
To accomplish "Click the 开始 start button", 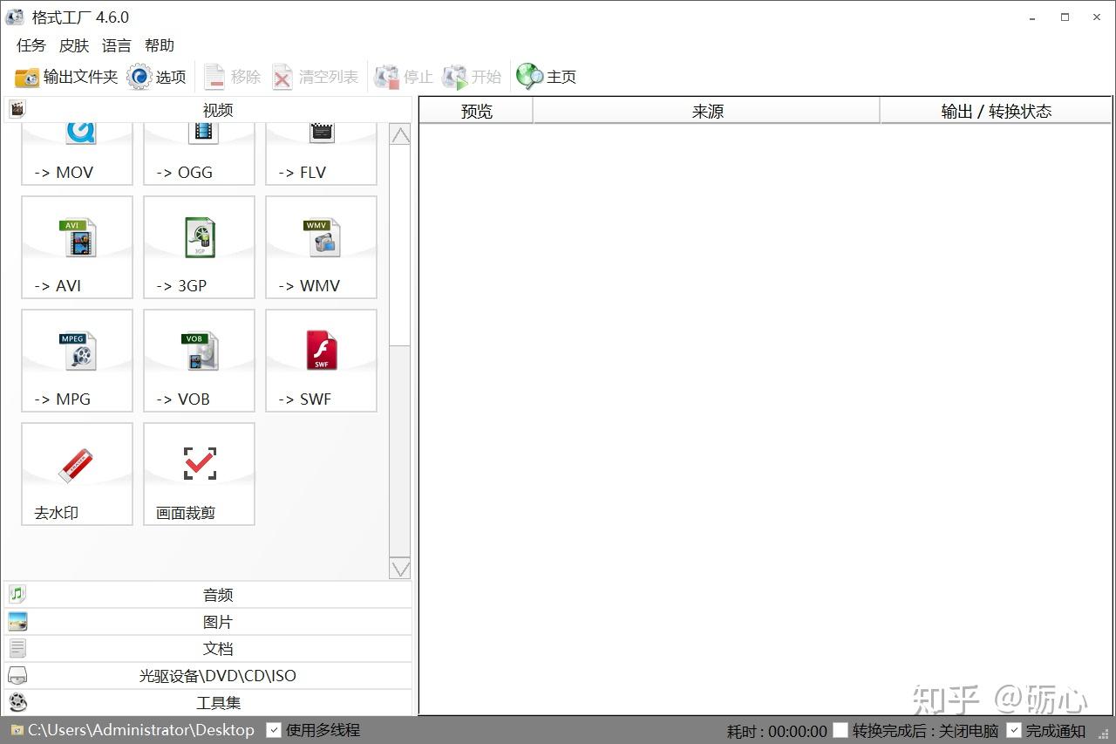I will 472,77.
